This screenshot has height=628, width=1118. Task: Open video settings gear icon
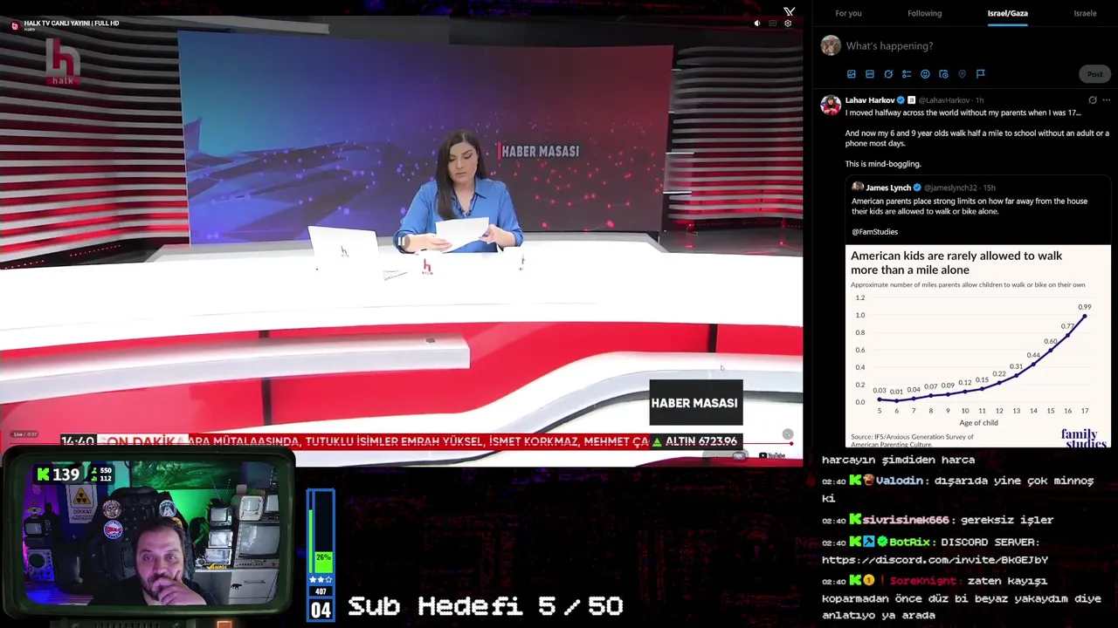(x=788, y=24)
